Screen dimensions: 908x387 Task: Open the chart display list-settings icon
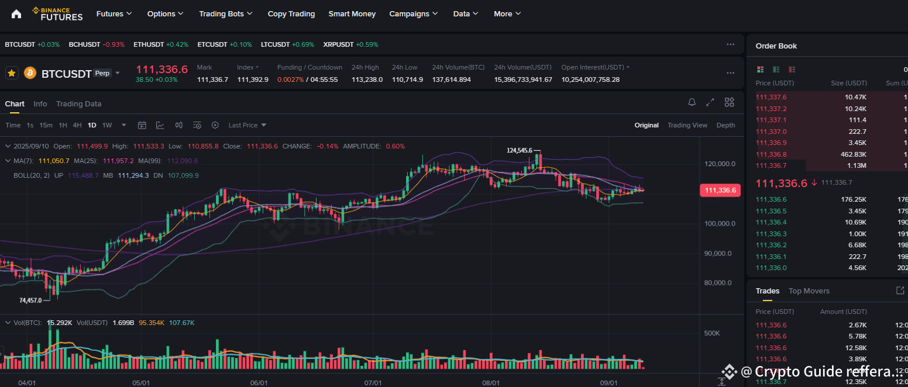(x=197, y=125)
